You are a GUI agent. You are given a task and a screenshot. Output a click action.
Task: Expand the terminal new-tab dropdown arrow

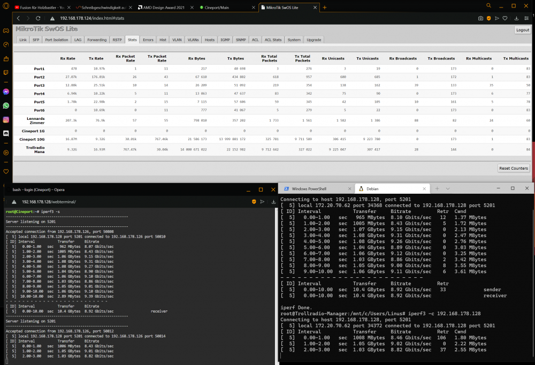(448, 188)
